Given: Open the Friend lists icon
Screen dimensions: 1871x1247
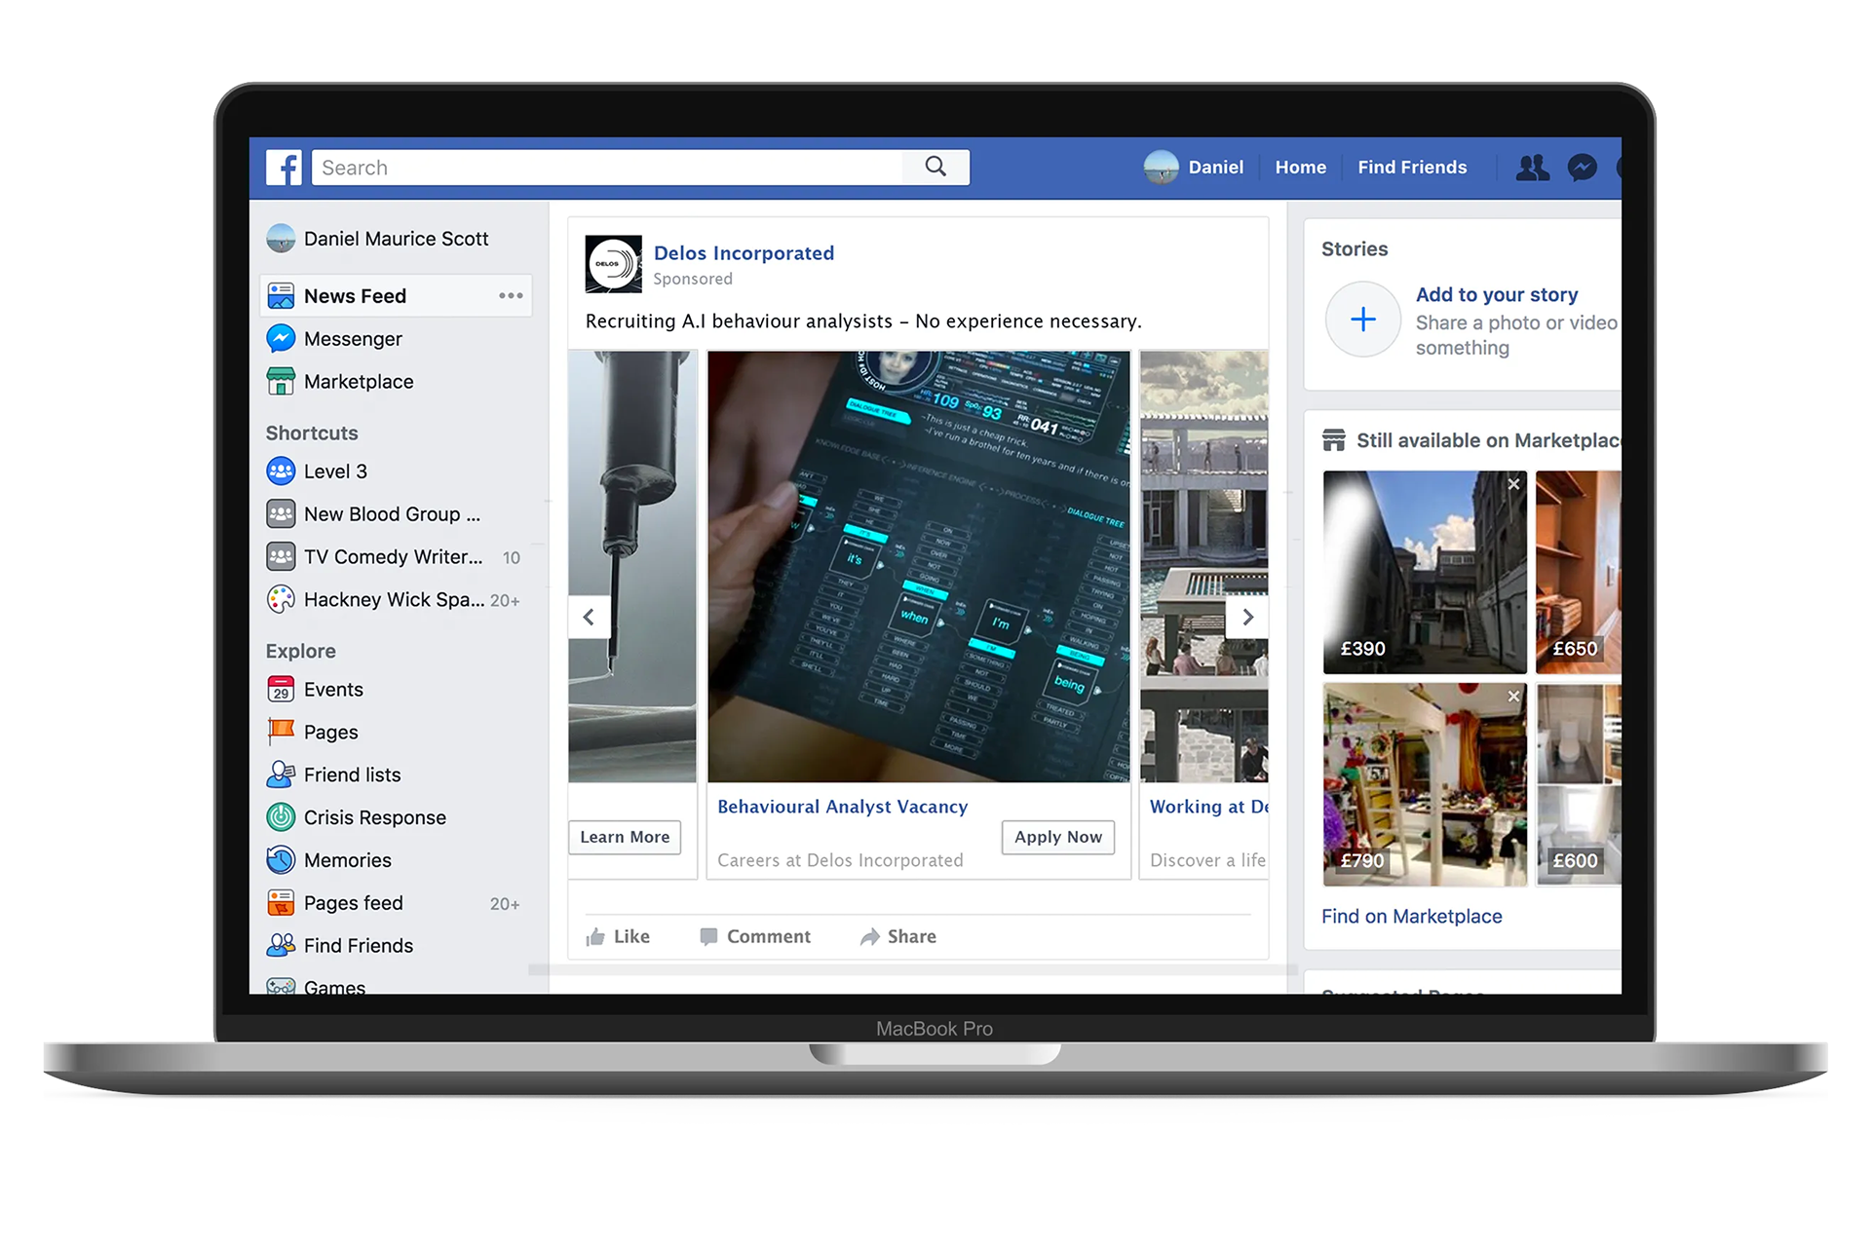Looking at the screenshot, I should [281, 775].
